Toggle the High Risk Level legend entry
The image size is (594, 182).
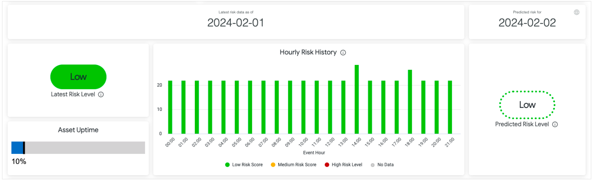(344, 165)
